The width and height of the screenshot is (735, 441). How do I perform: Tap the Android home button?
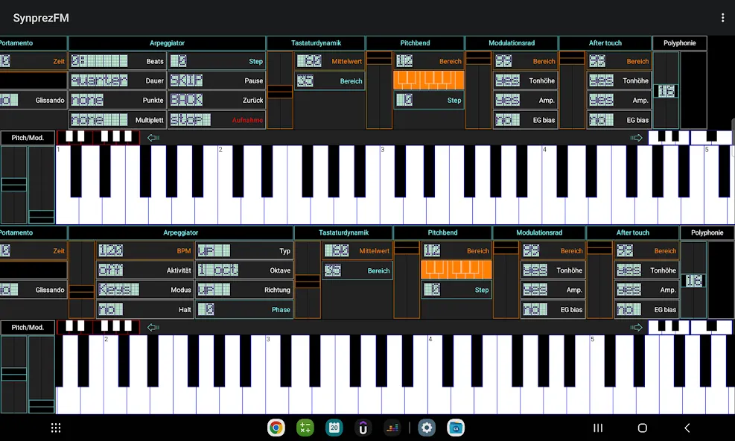coord(642,428)
